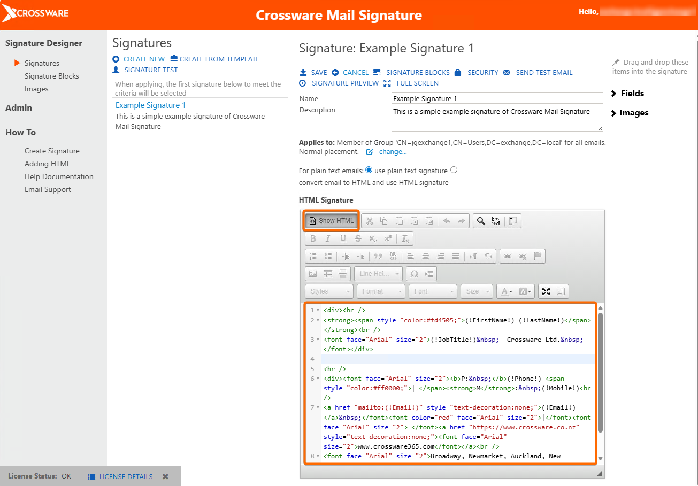
Task: Click the 'change...' link
Action: 393,152
